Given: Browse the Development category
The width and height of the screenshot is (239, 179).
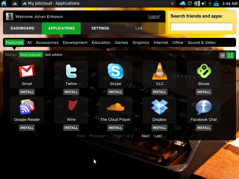Looking at the screenshot, I should pyautogui.click(x=75, y=43).
